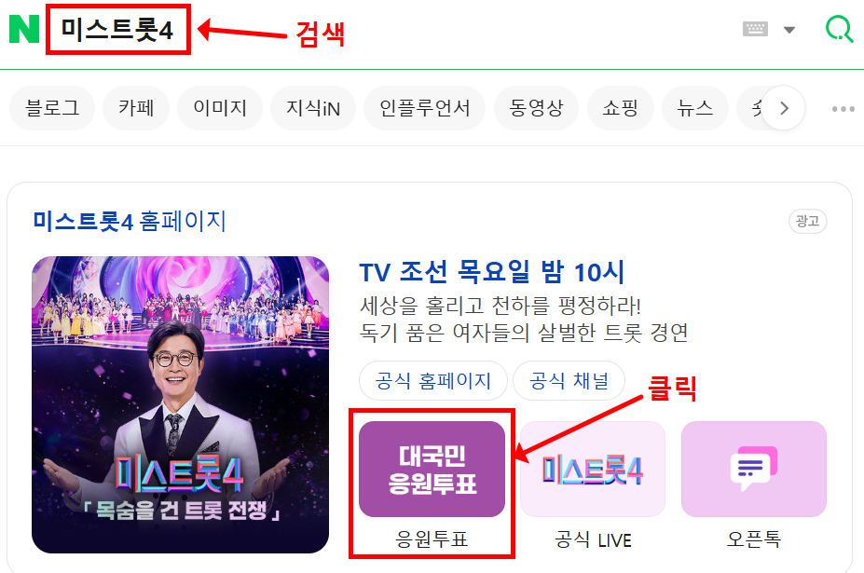Switch to the 이미지 tab
This screenshot has width=864, height=573.
pyautogui.click(x=220, y=108)
